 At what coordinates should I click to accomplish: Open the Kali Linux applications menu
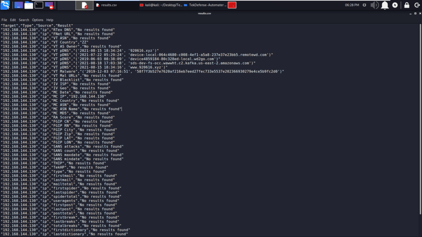click(5, 5)
